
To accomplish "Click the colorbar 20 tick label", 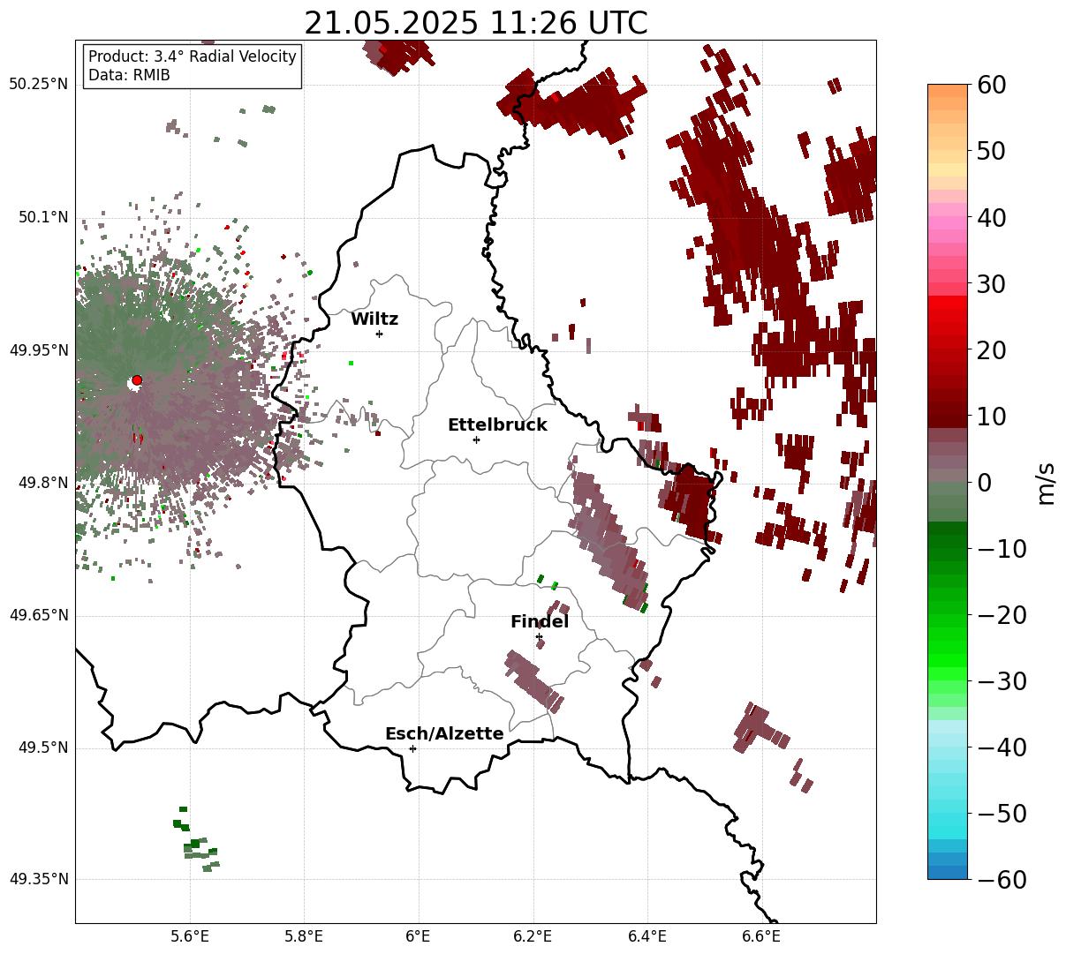I will (991, 350).
